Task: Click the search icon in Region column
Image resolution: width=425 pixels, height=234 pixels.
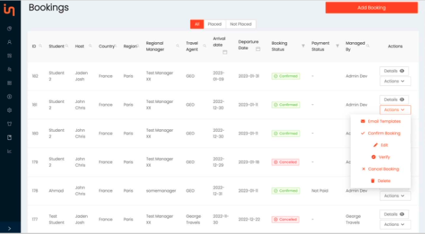Action: 138,46
